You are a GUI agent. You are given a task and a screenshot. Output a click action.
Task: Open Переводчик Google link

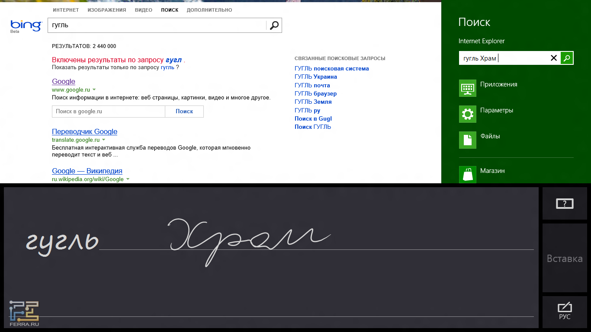tap(84, 132)
